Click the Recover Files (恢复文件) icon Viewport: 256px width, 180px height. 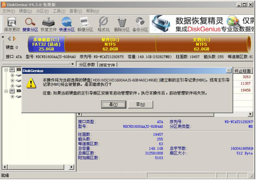point(48,25)
